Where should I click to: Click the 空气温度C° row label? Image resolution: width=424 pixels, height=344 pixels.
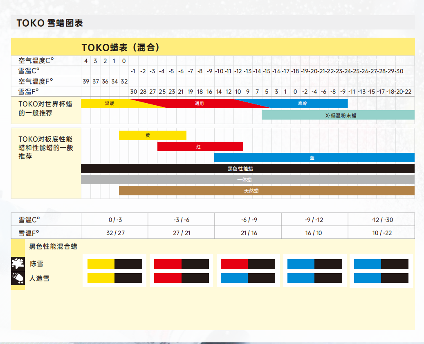tap(36, 61)
